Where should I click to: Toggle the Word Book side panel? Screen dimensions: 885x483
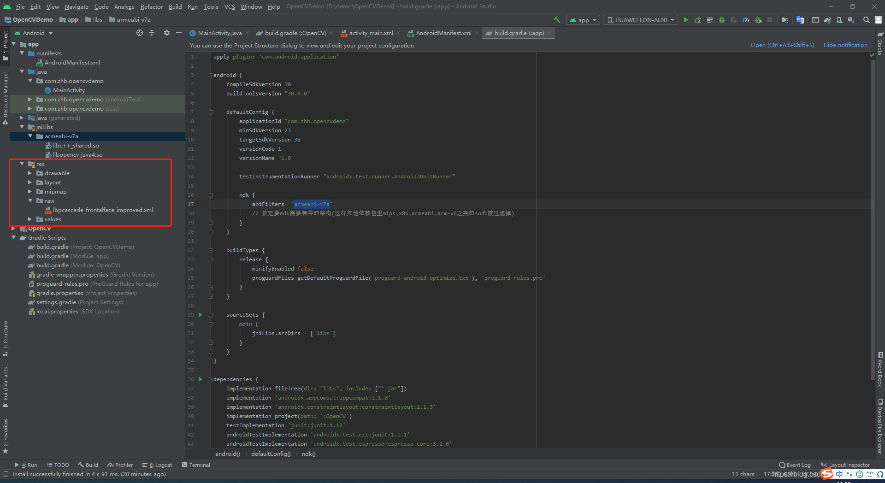click(880, 370)
